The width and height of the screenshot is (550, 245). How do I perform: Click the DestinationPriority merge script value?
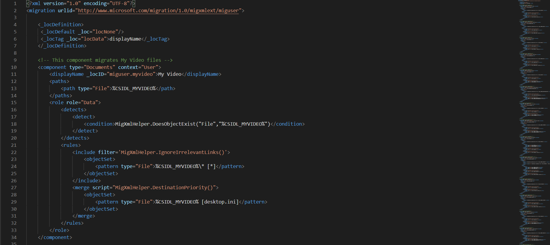tap(164, 188)
